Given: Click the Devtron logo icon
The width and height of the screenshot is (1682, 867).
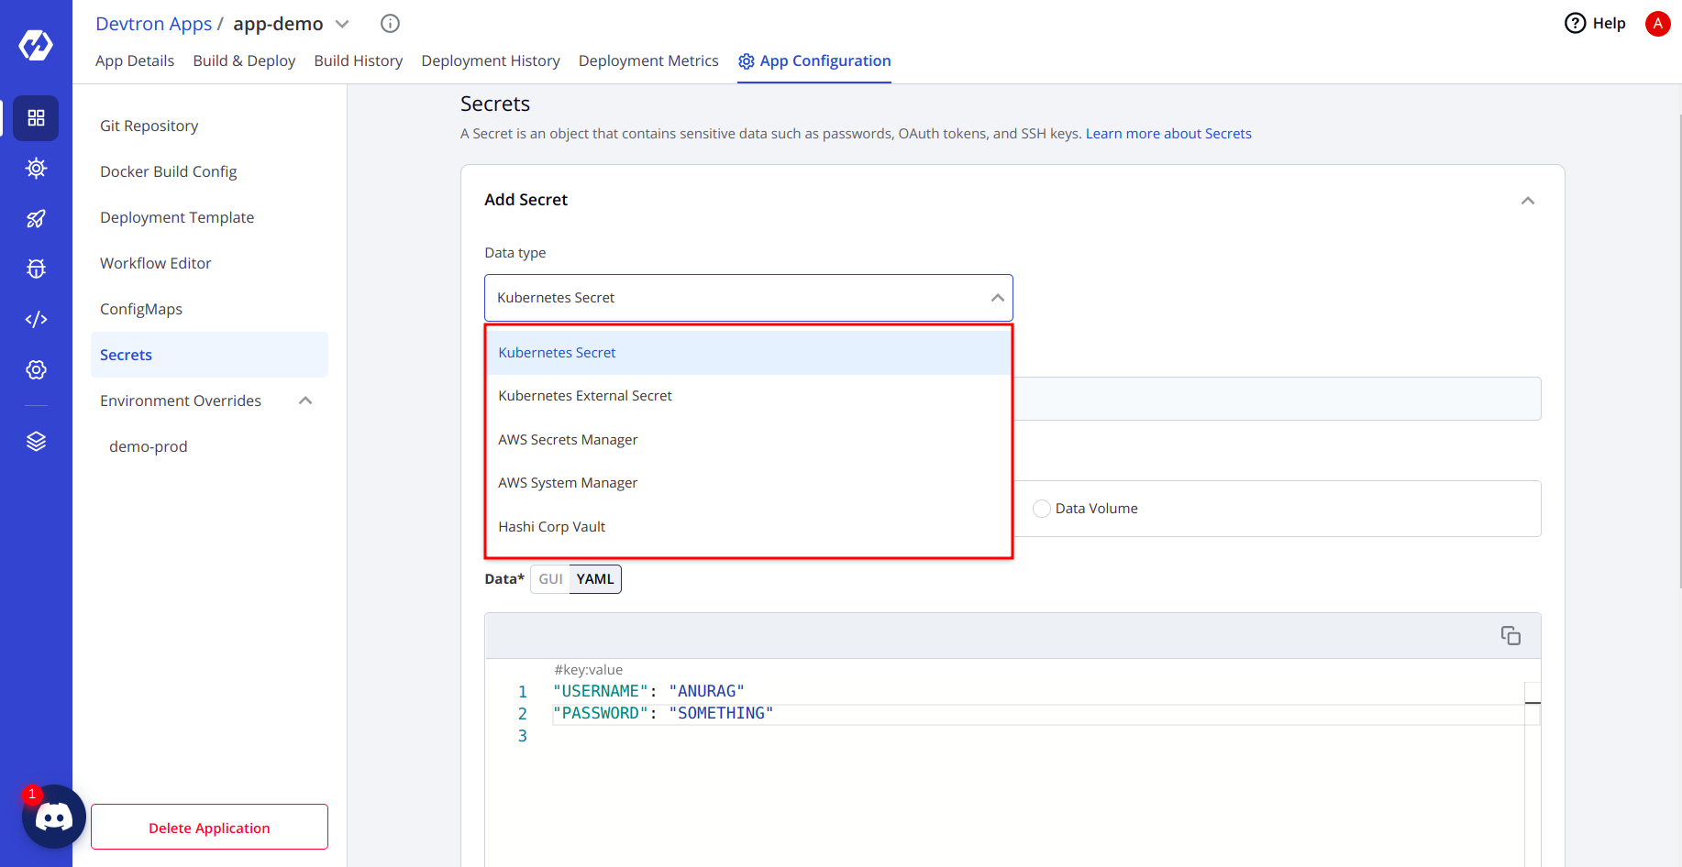Looking at the screenshot, I should 36,44.
